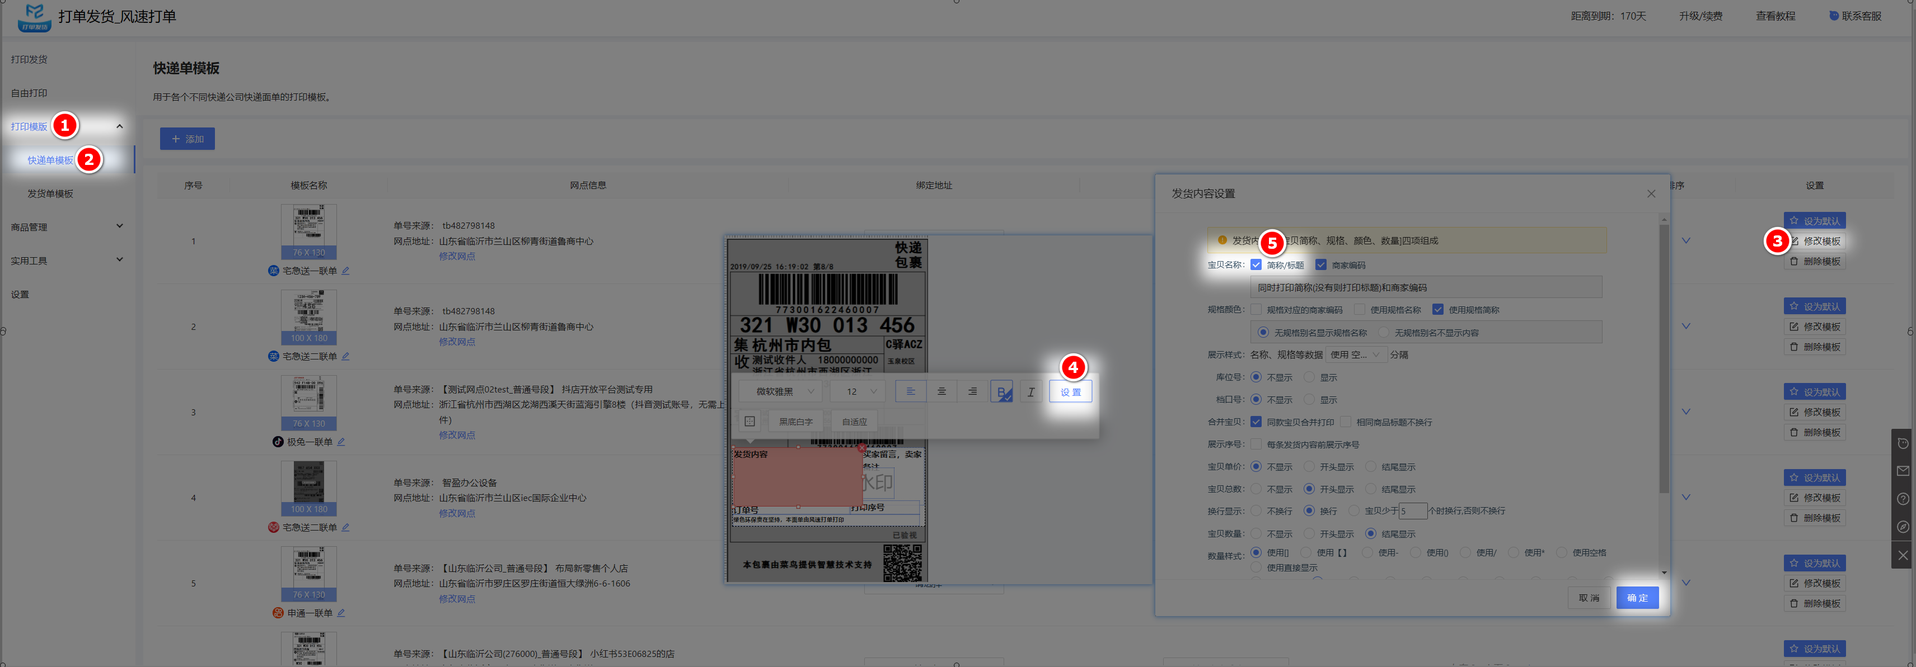Select 发货单模板 in the sidebar
This screenshot has height=667, width=1916.
(50, 193)
